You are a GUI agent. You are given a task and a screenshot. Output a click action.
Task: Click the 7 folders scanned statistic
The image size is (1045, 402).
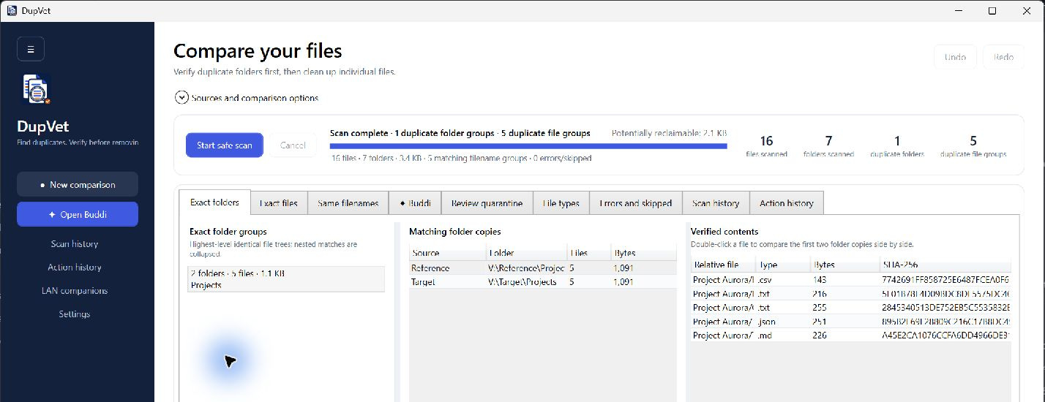tap(828, 145)
